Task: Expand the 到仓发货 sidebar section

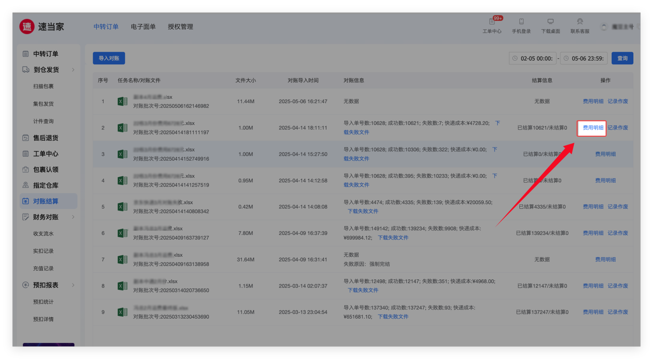Action: click(x=73, y=70)
